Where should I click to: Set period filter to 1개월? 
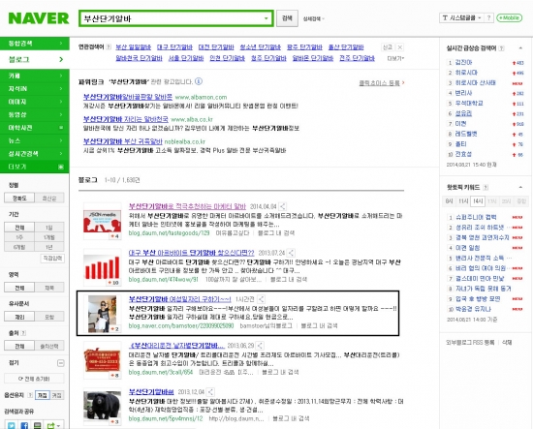coord(49,237)
